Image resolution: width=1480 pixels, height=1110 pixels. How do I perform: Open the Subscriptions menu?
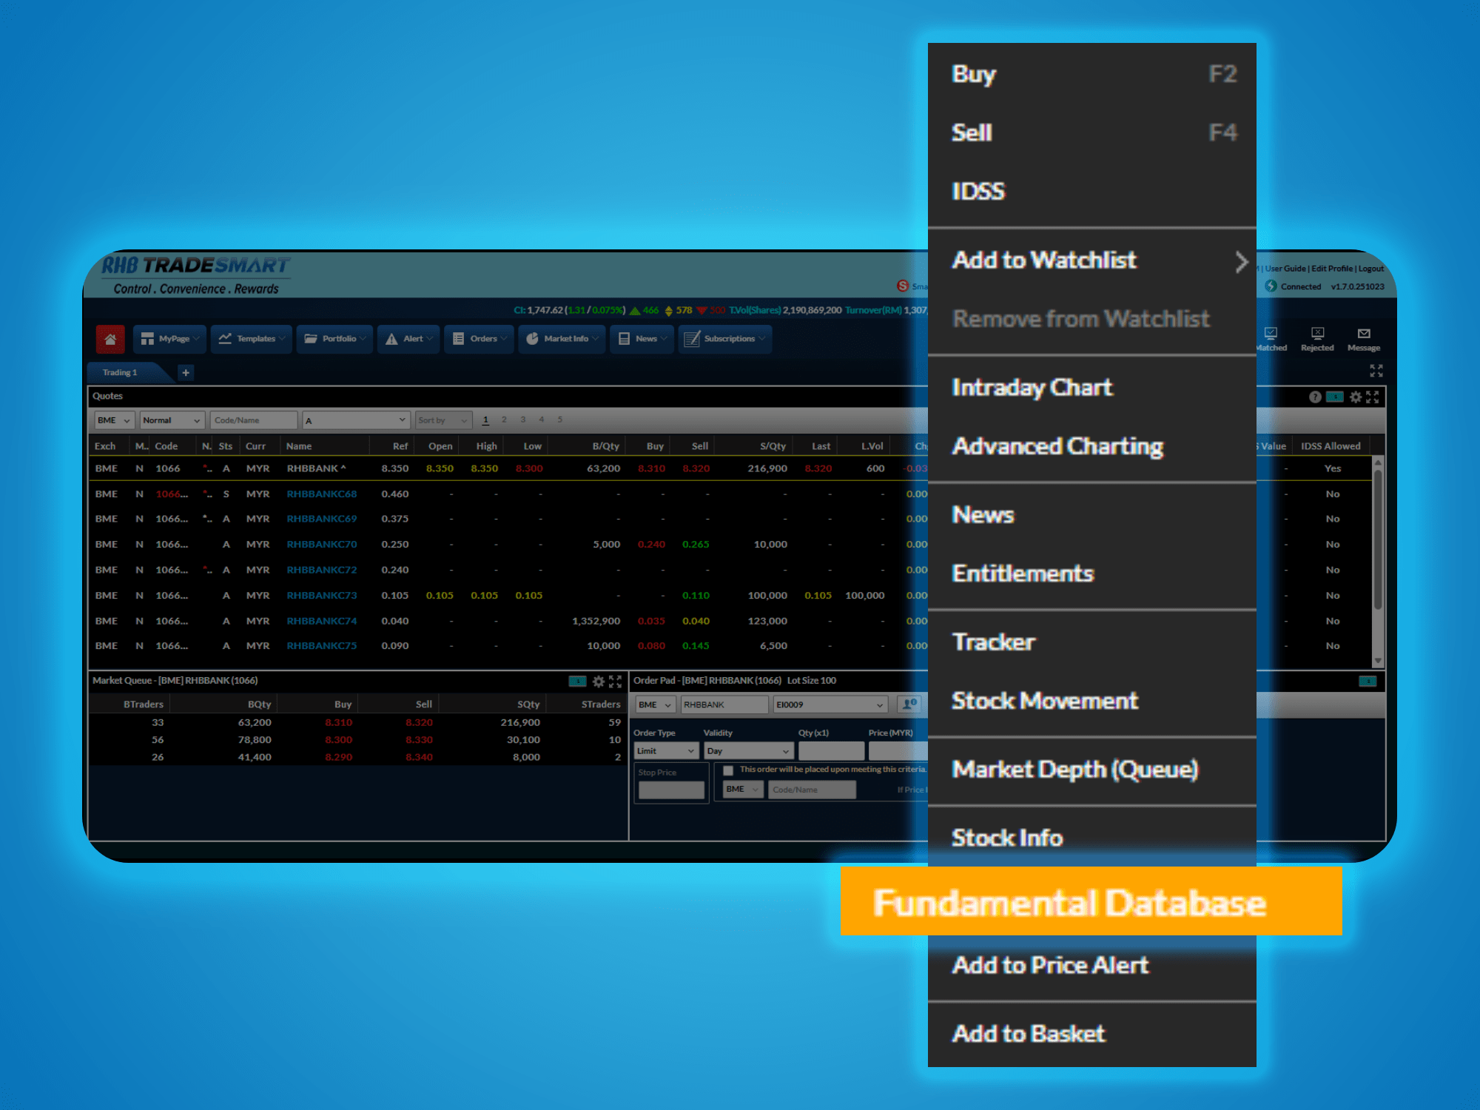pos(724,339)
